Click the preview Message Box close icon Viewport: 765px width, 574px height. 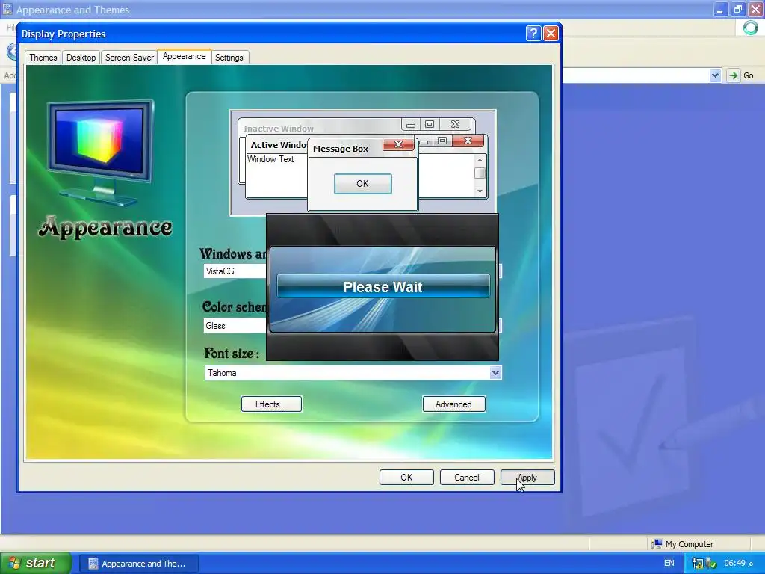click(398, 144)
